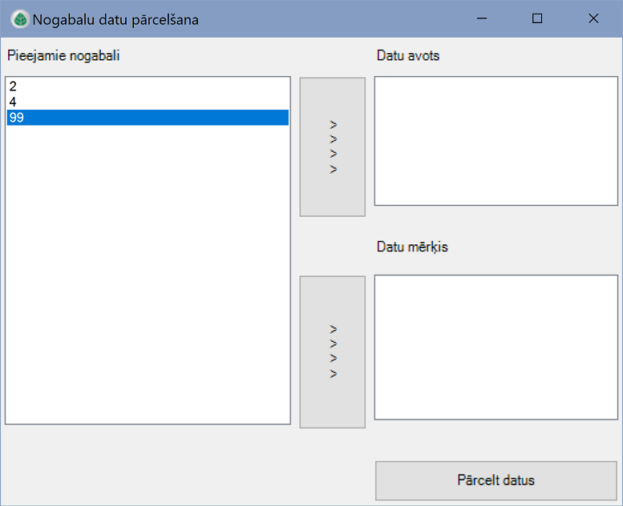Click the Pieejamie nogabali label
This screenshot has height=506, width=623.
[x=64, y=56]
